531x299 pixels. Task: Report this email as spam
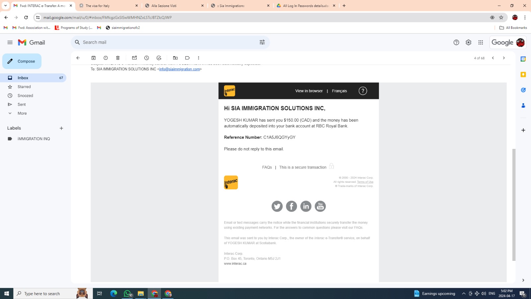tap(106, 58)
